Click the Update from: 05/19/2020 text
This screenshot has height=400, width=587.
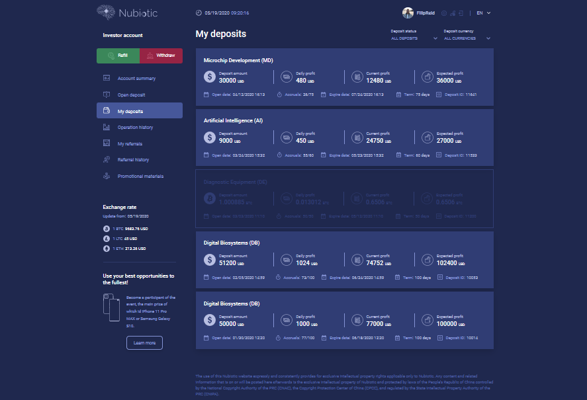coord(126,216)
